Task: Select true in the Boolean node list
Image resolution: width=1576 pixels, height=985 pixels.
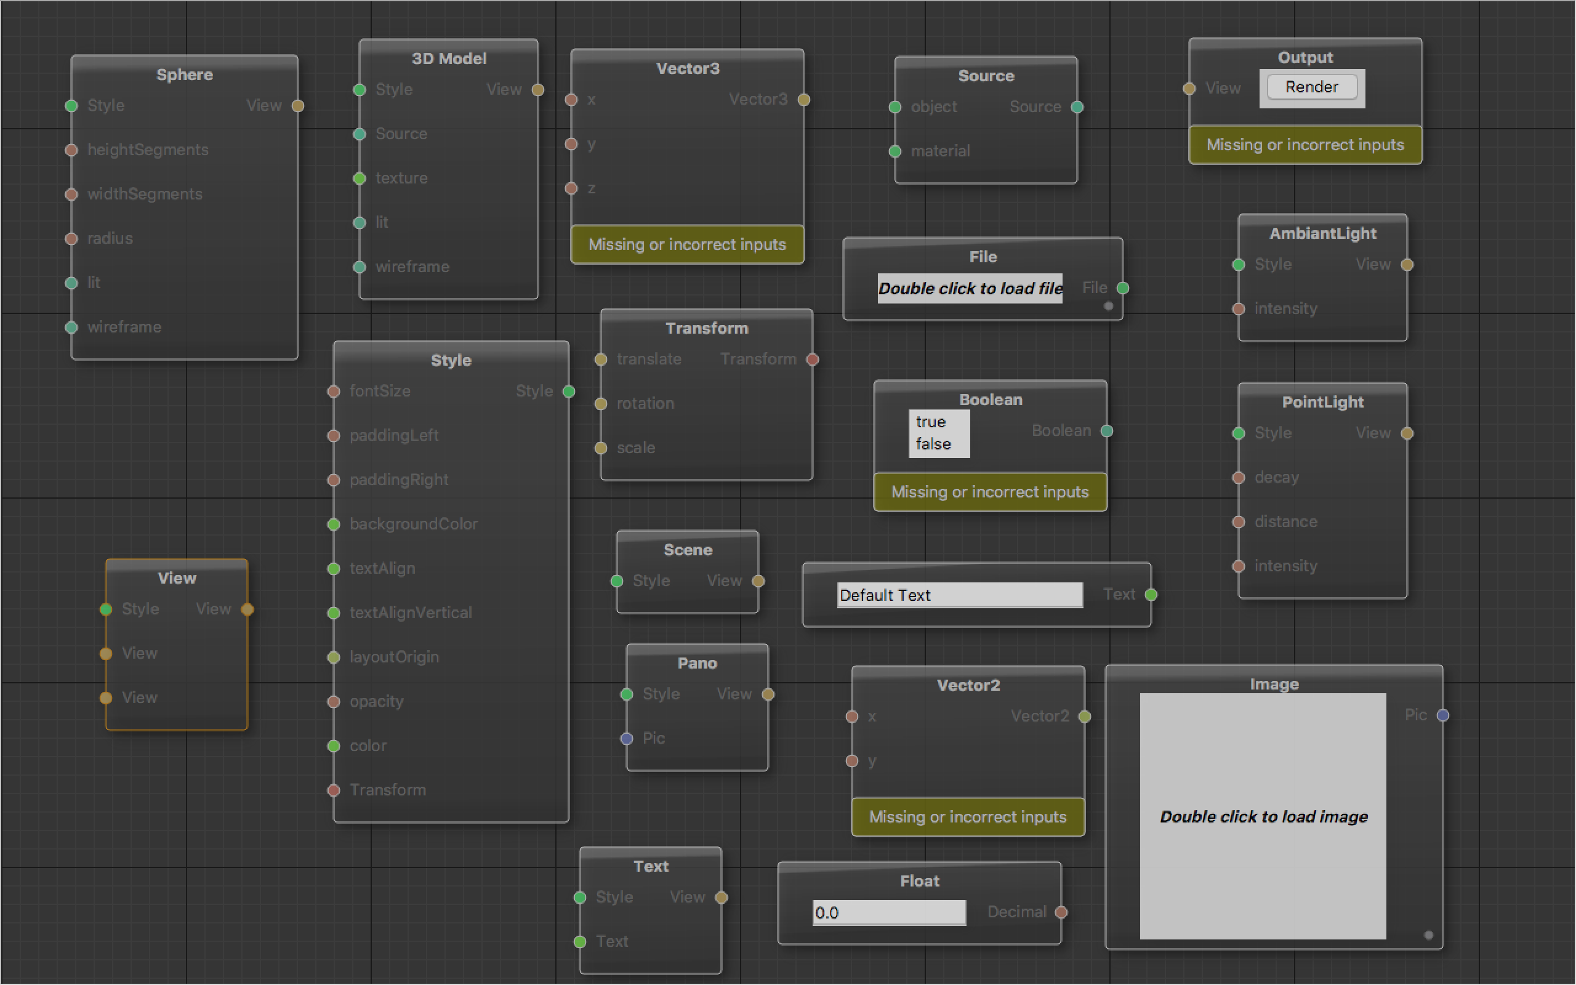Action: (x=931, y=422)
